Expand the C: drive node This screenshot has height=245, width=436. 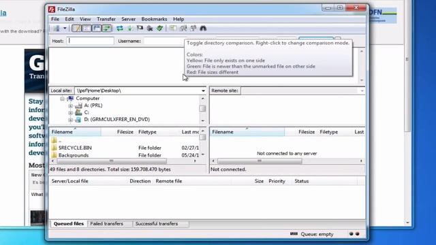[70, 112]
